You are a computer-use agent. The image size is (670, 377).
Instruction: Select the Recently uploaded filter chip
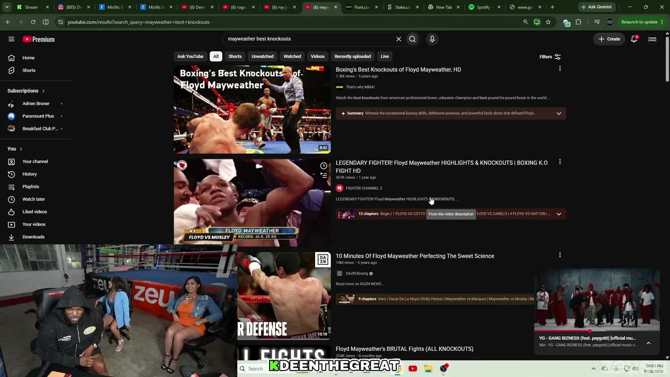352,57
